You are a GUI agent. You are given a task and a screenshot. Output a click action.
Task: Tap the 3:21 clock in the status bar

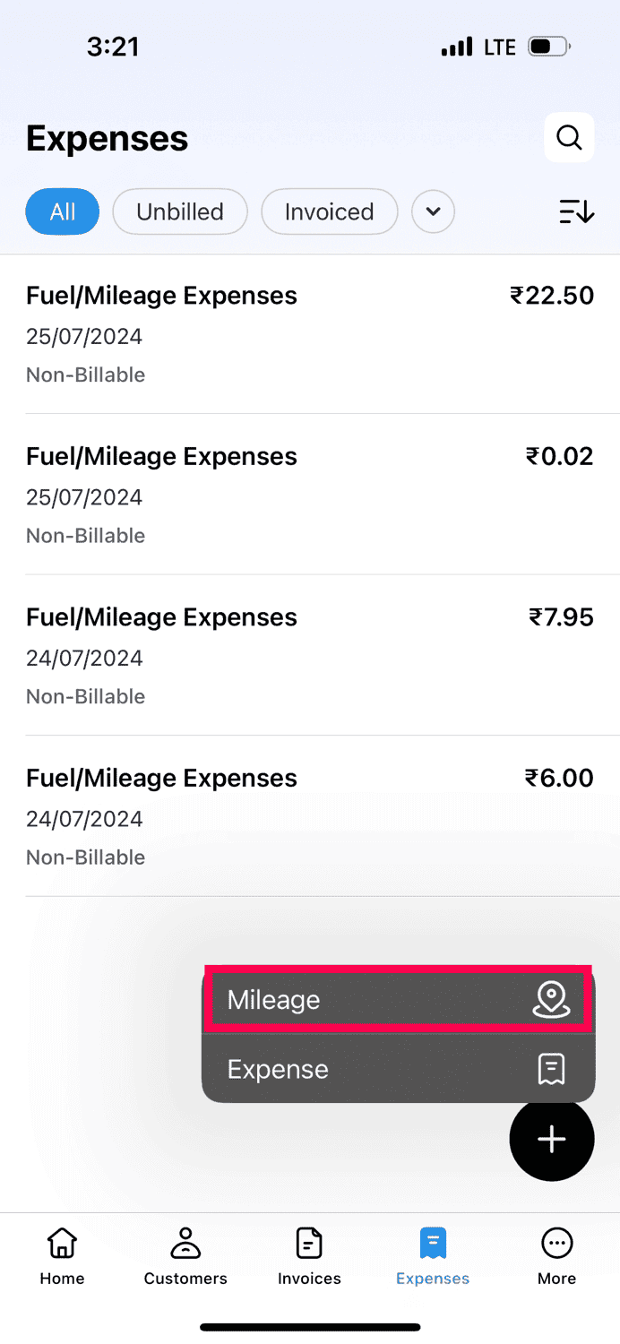114,46
